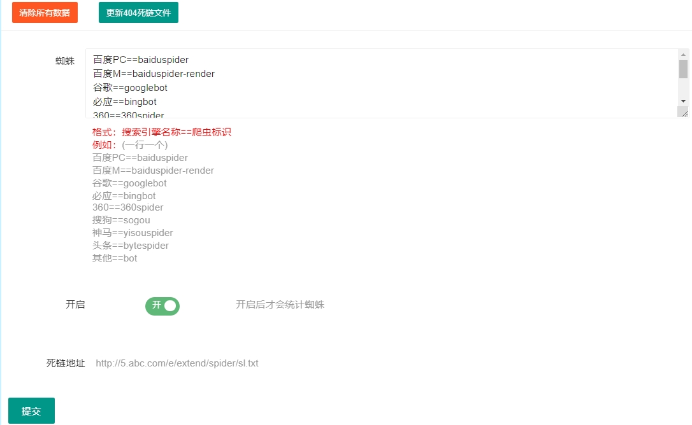Screen dimensions: 692x425
Task: Click the 死链地址 label
Action: click(x=66, y=363)
